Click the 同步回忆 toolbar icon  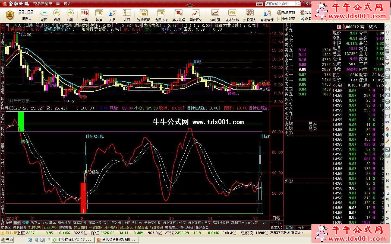tap(196, 13)
